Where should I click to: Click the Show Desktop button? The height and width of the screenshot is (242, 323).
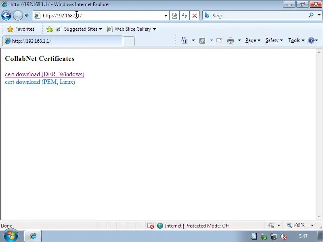[x=320, y=236]
